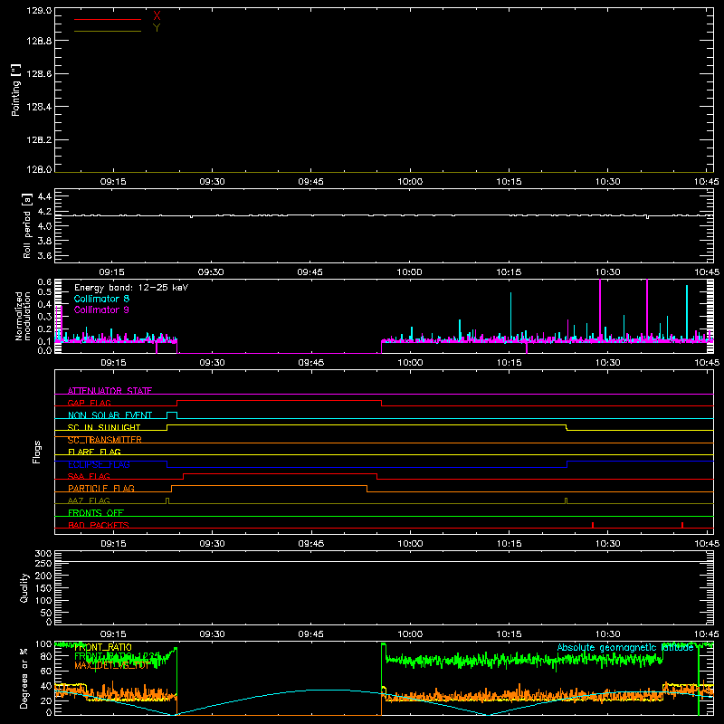Click the 'SC_IN_SUNLIGHT' flag label
This screenshot has width=724, height=724.
coord(104,427)
